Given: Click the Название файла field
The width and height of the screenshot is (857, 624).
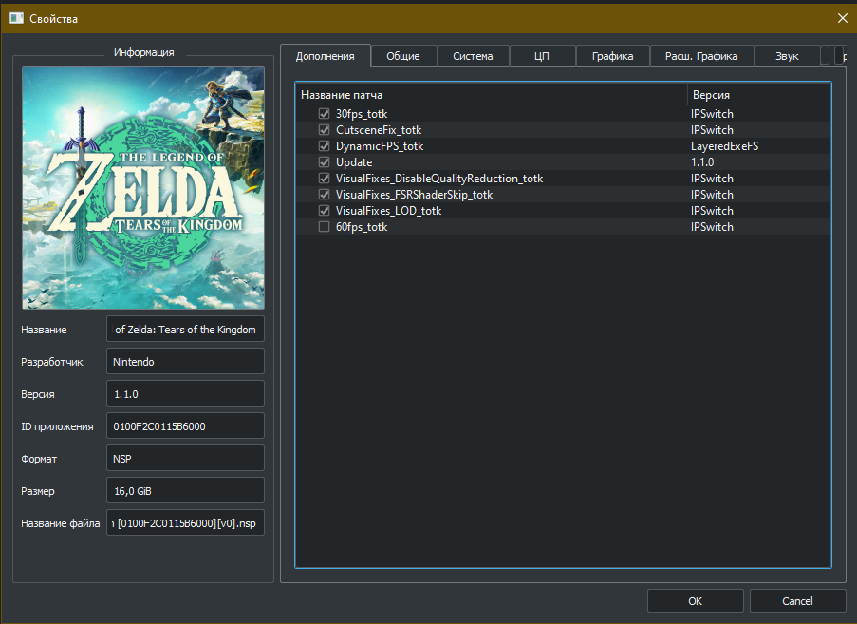Looking at the screenshot, I should click(185, 522).
